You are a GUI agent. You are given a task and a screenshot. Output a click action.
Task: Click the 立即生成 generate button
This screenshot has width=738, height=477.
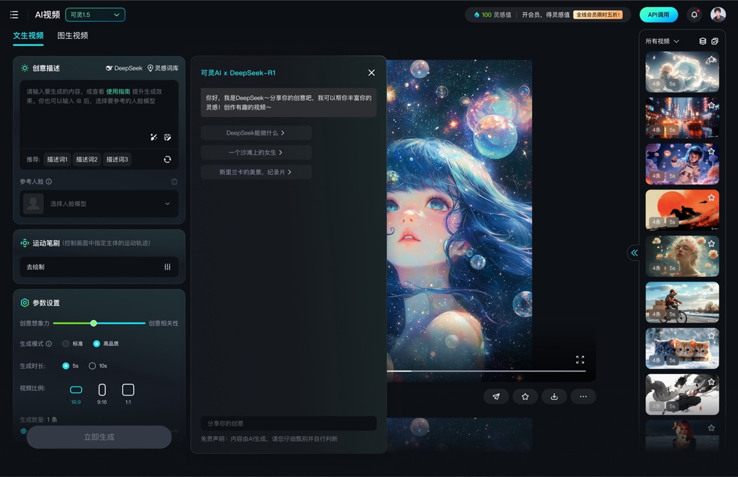click(x=99, y=437)
